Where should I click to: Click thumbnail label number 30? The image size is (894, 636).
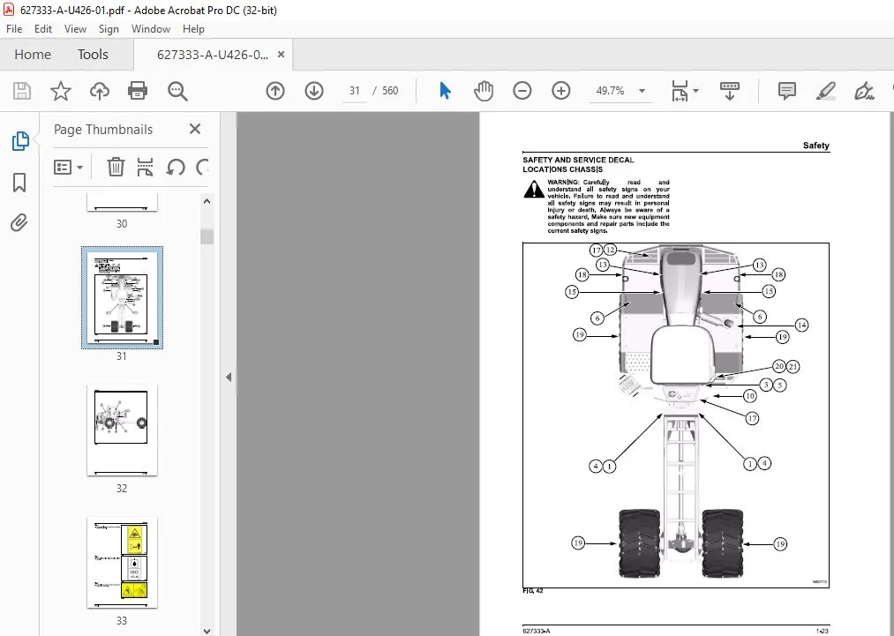tap(122, 224)
